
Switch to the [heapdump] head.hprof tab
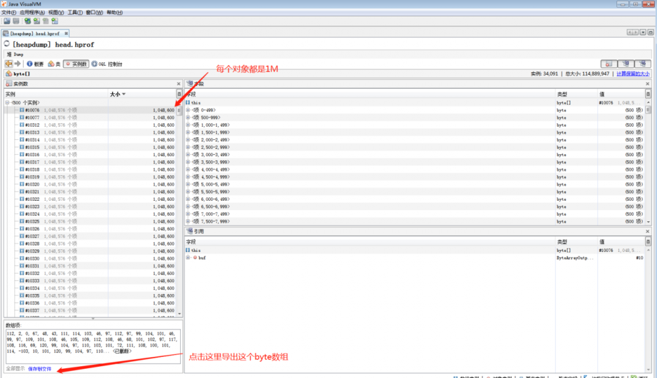tap(35, 33)
